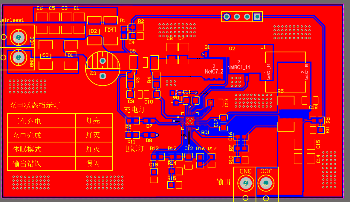Click the D7 LED designator
Screen dimensions: 350x202
149,126
